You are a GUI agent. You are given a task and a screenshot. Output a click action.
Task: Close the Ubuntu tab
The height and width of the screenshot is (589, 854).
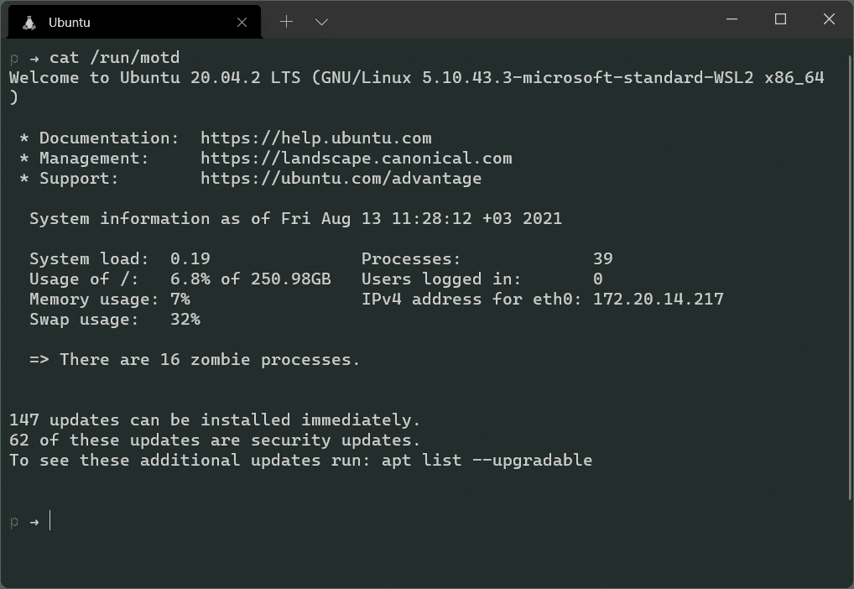point(242,23)
